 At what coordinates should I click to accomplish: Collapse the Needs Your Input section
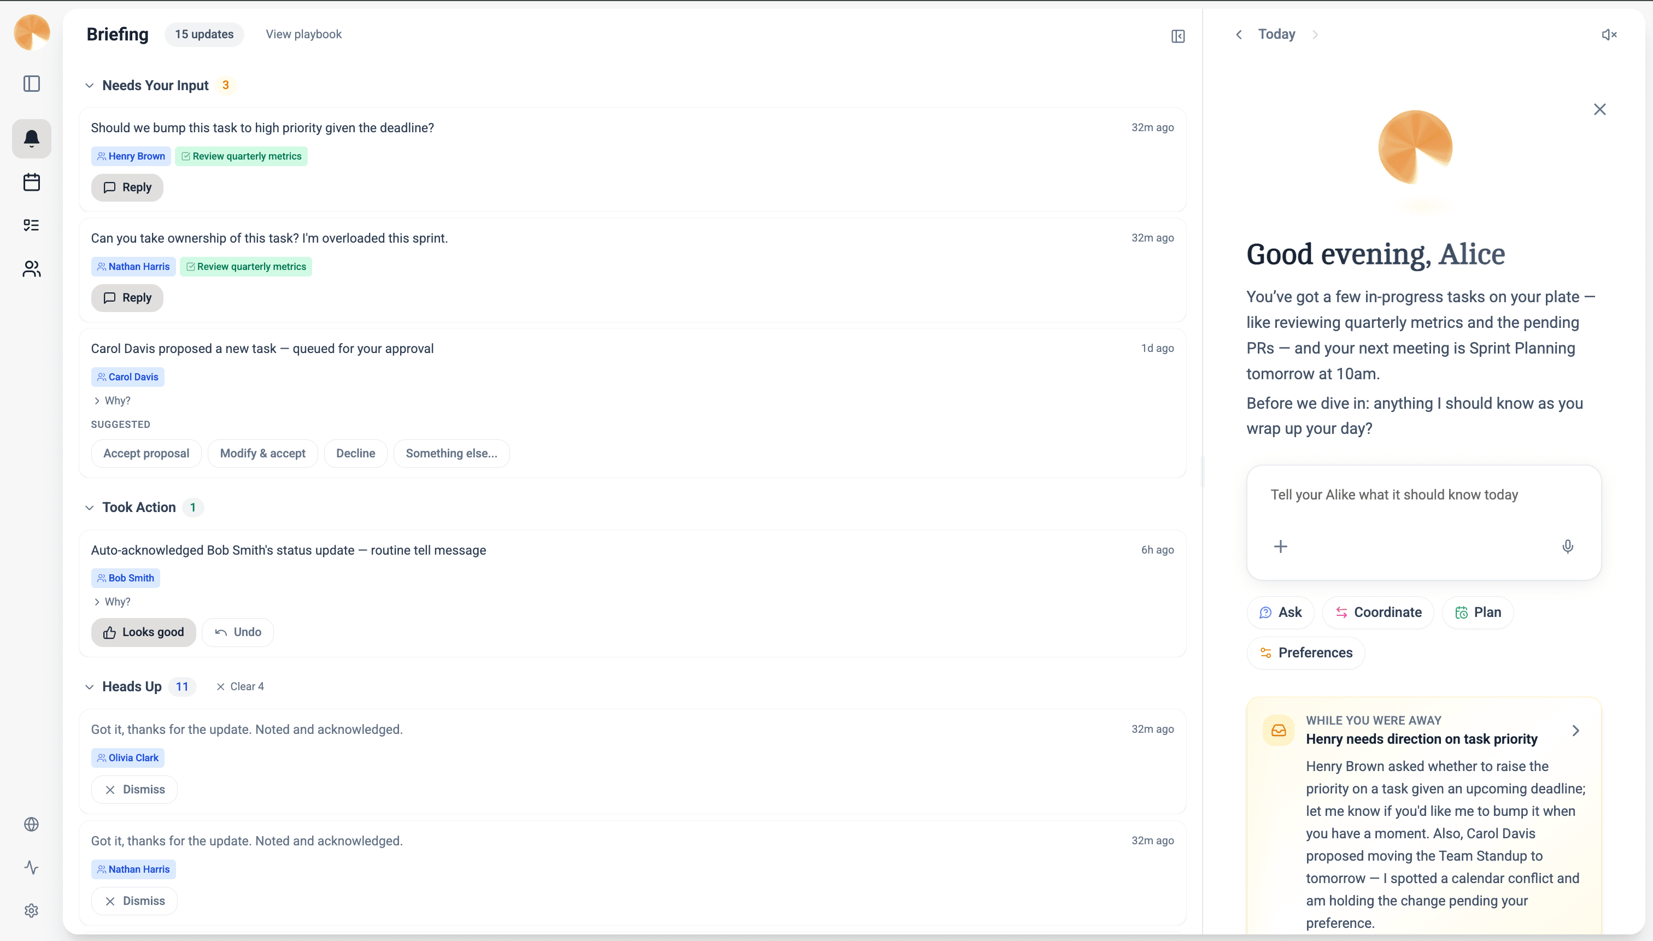pos(89,85)
